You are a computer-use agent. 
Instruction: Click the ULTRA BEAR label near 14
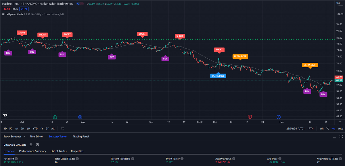[x=310, y=65]
